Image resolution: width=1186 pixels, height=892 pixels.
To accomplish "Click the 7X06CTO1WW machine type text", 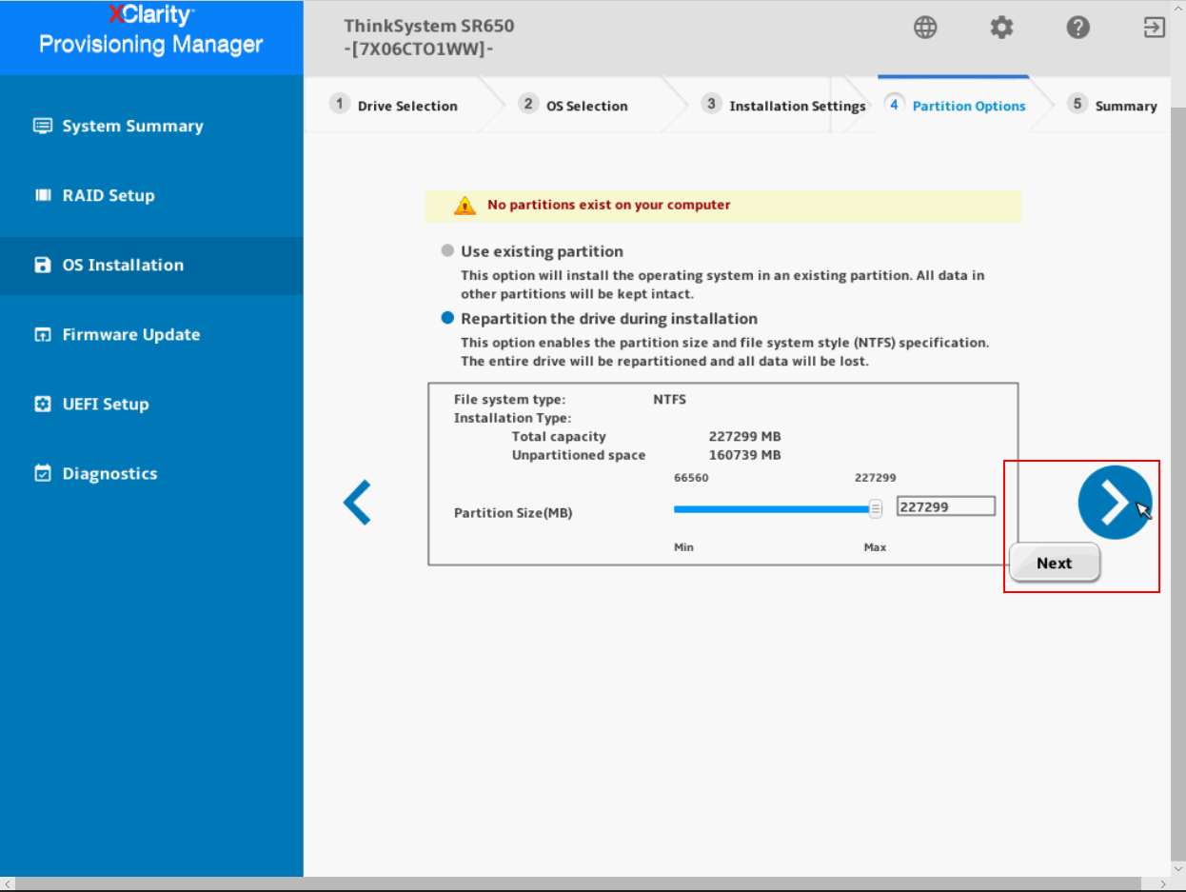I will click(419, 50).
